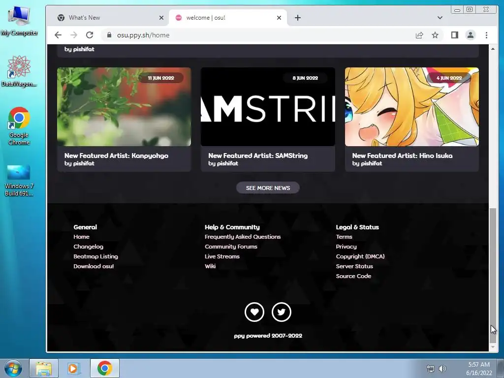This screenshot has height=378, width=504.
Task: Open the Twitter icon in footer
Action: point(281,312)
